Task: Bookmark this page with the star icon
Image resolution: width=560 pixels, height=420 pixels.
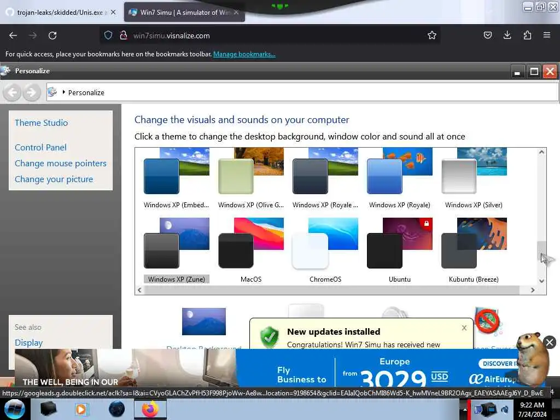Action: pos(432,36)
